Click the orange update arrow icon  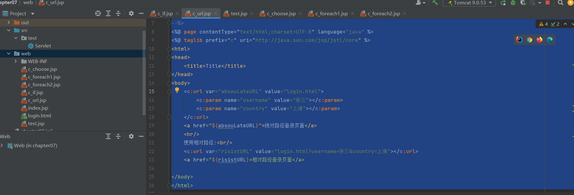[571, 3]
